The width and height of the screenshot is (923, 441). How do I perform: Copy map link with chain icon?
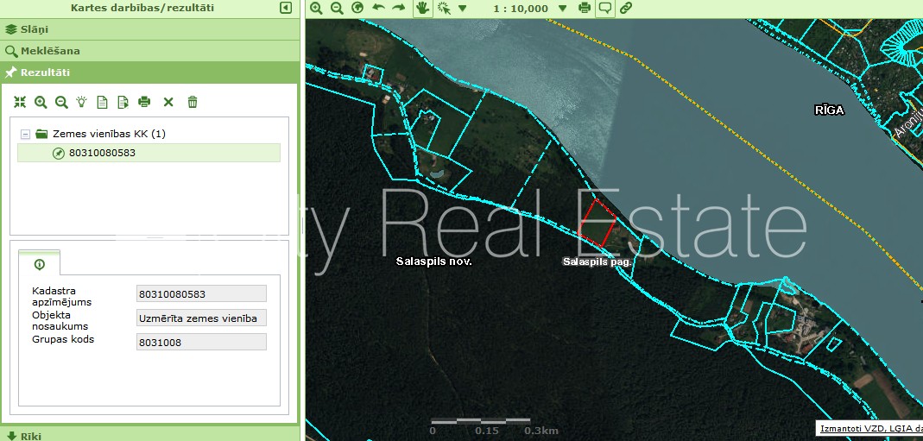[626, 8]
